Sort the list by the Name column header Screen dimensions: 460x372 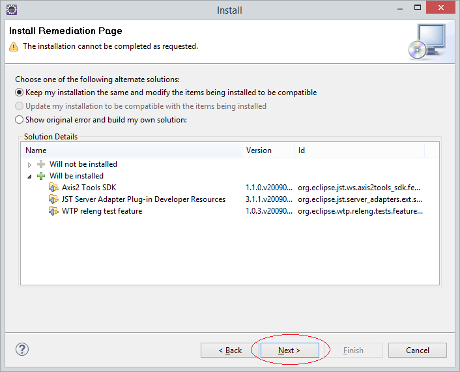tap(132, 150)
